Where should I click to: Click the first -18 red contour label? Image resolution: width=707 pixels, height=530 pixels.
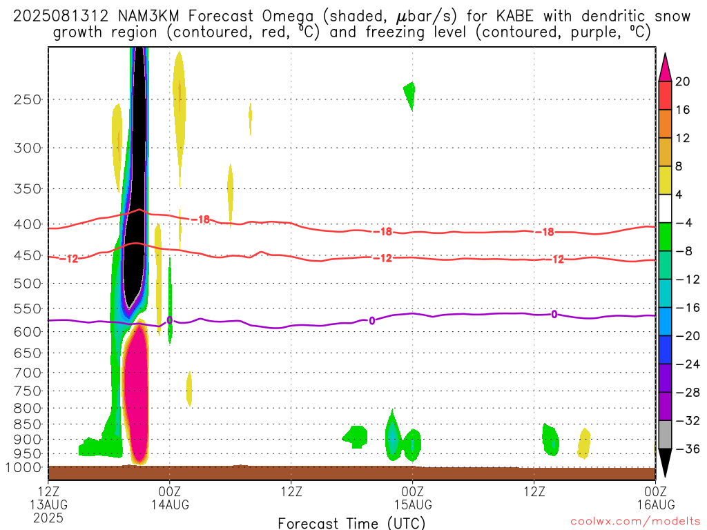pyautogui.click(x=201, y=219)
